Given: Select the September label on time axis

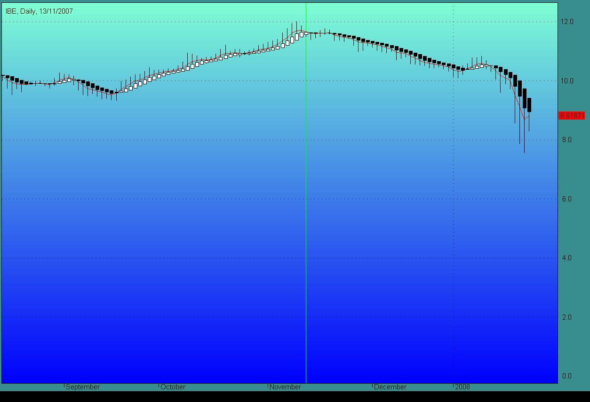Looking at the screenshot, I should click(x=83, y=387).
